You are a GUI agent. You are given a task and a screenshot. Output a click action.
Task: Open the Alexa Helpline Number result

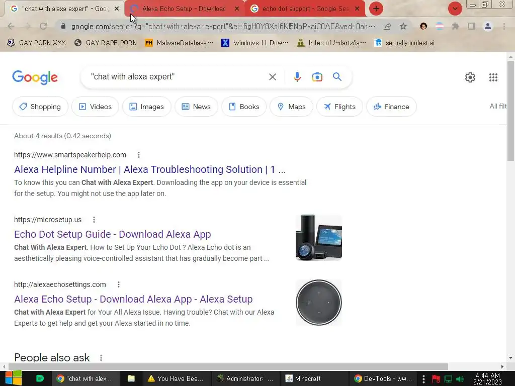point(150,169)
